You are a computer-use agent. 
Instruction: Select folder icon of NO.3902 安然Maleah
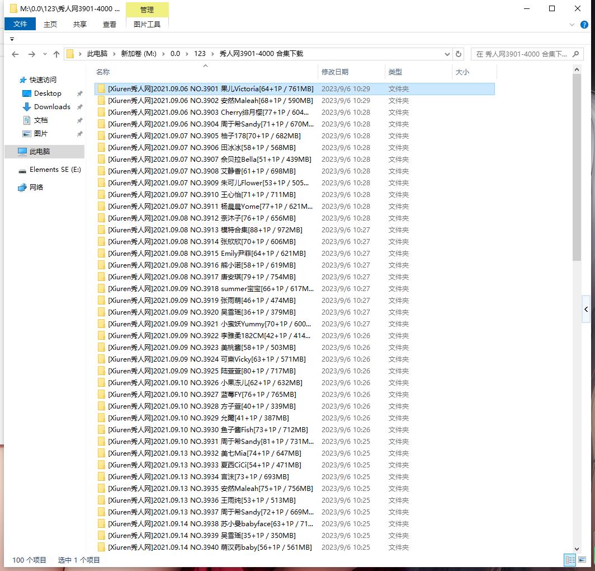click(x=101, y=101)
